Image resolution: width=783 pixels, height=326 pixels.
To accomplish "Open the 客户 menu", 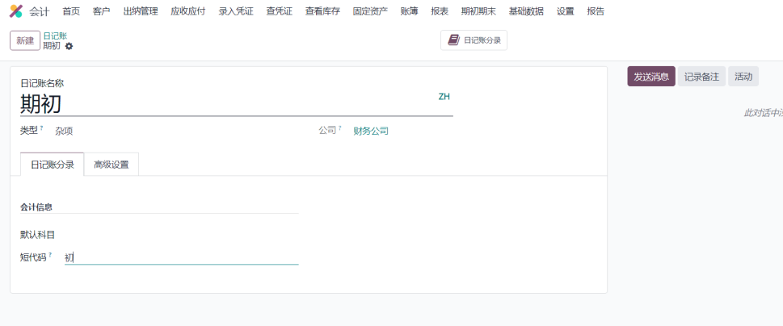I will pyautogui.click(x=101, y=11).
